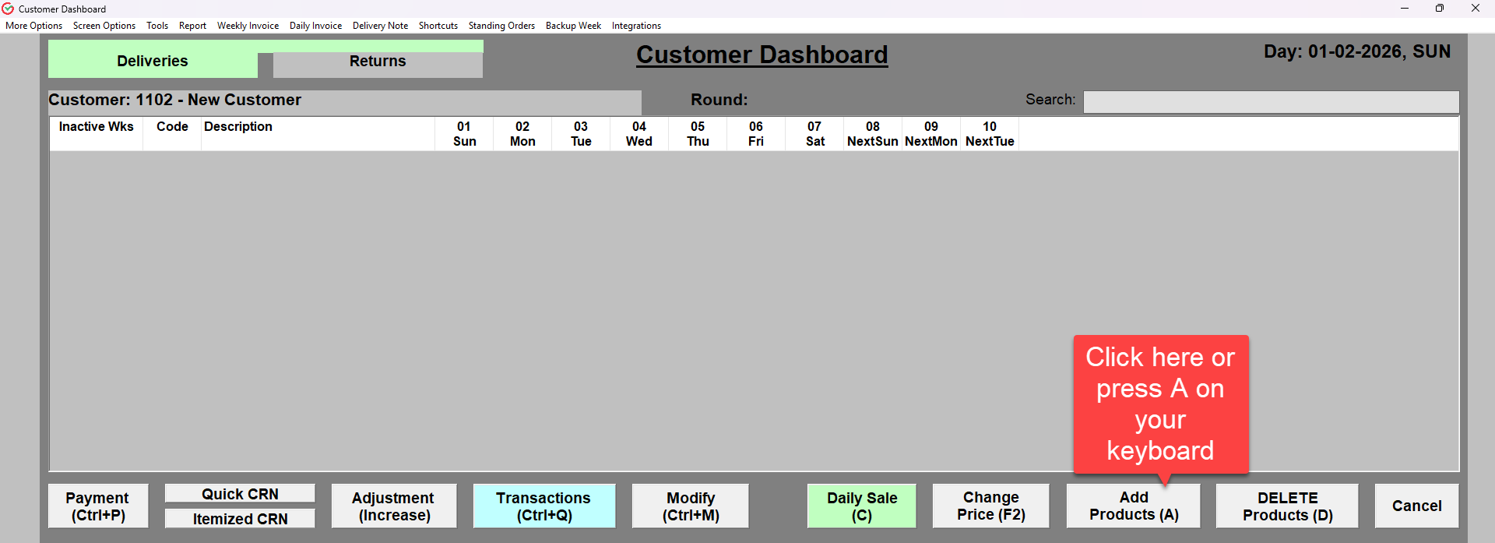
Task: Click the 06 Fri column header
Action: coord(756,134)
